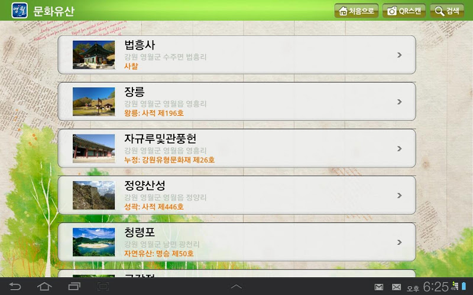The width and height of the screenshot is (473, 295).
Task: Expand 법흥사 entry via its chevron
Action: tap(400, 55)
